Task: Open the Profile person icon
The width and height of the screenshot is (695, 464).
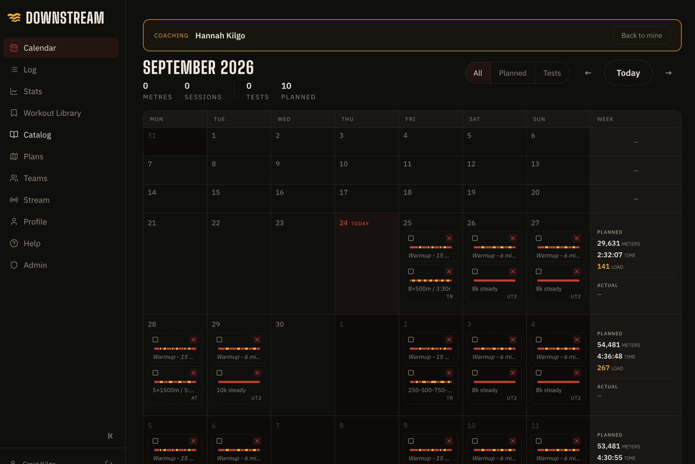Action: click(14, 221)
